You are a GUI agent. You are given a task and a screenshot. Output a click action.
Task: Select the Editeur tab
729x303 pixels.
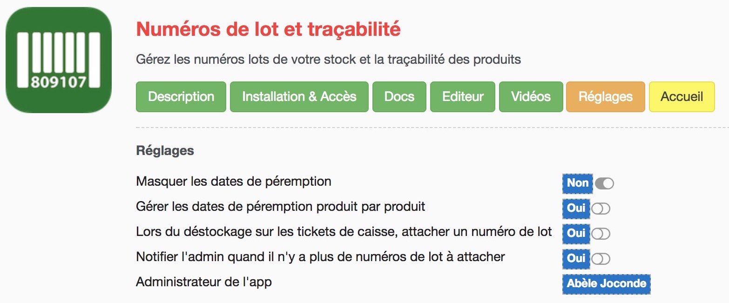(x=463, y=97)
